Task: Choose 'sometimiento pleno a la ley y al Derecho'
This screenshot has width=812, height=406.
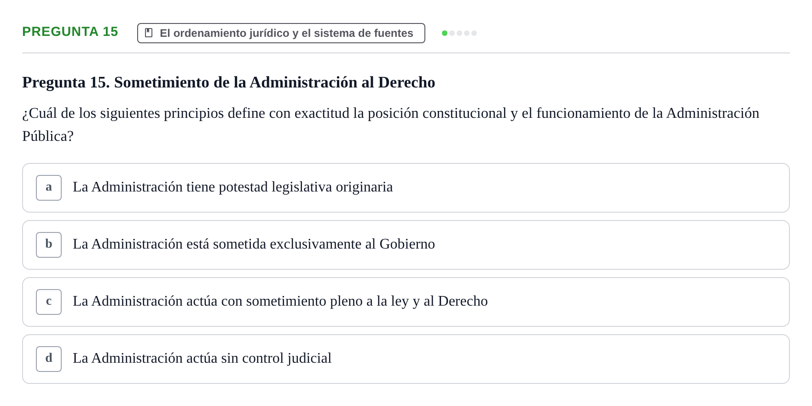Action: pos(367,301)
